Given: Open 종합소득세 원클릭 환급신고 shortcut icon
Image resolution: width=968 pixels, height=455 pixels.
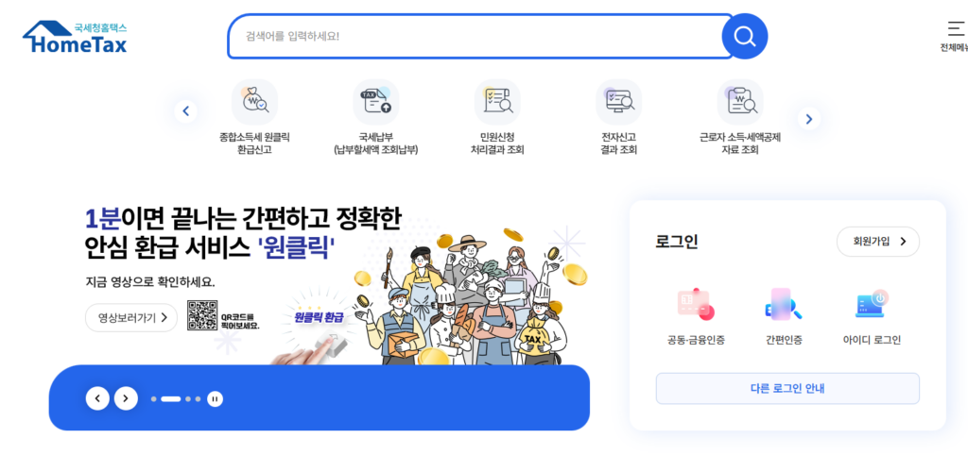Looking at the screenshot, I should 254,102.
